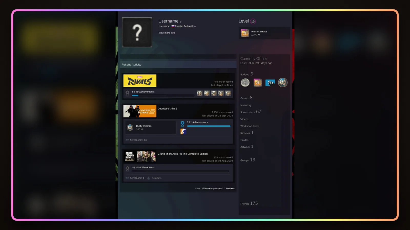Click the blue achievement gear icon for Counter-Strike 2
Image resolution: width=410 pixels, height=230 pixels.
coord(182,124)
